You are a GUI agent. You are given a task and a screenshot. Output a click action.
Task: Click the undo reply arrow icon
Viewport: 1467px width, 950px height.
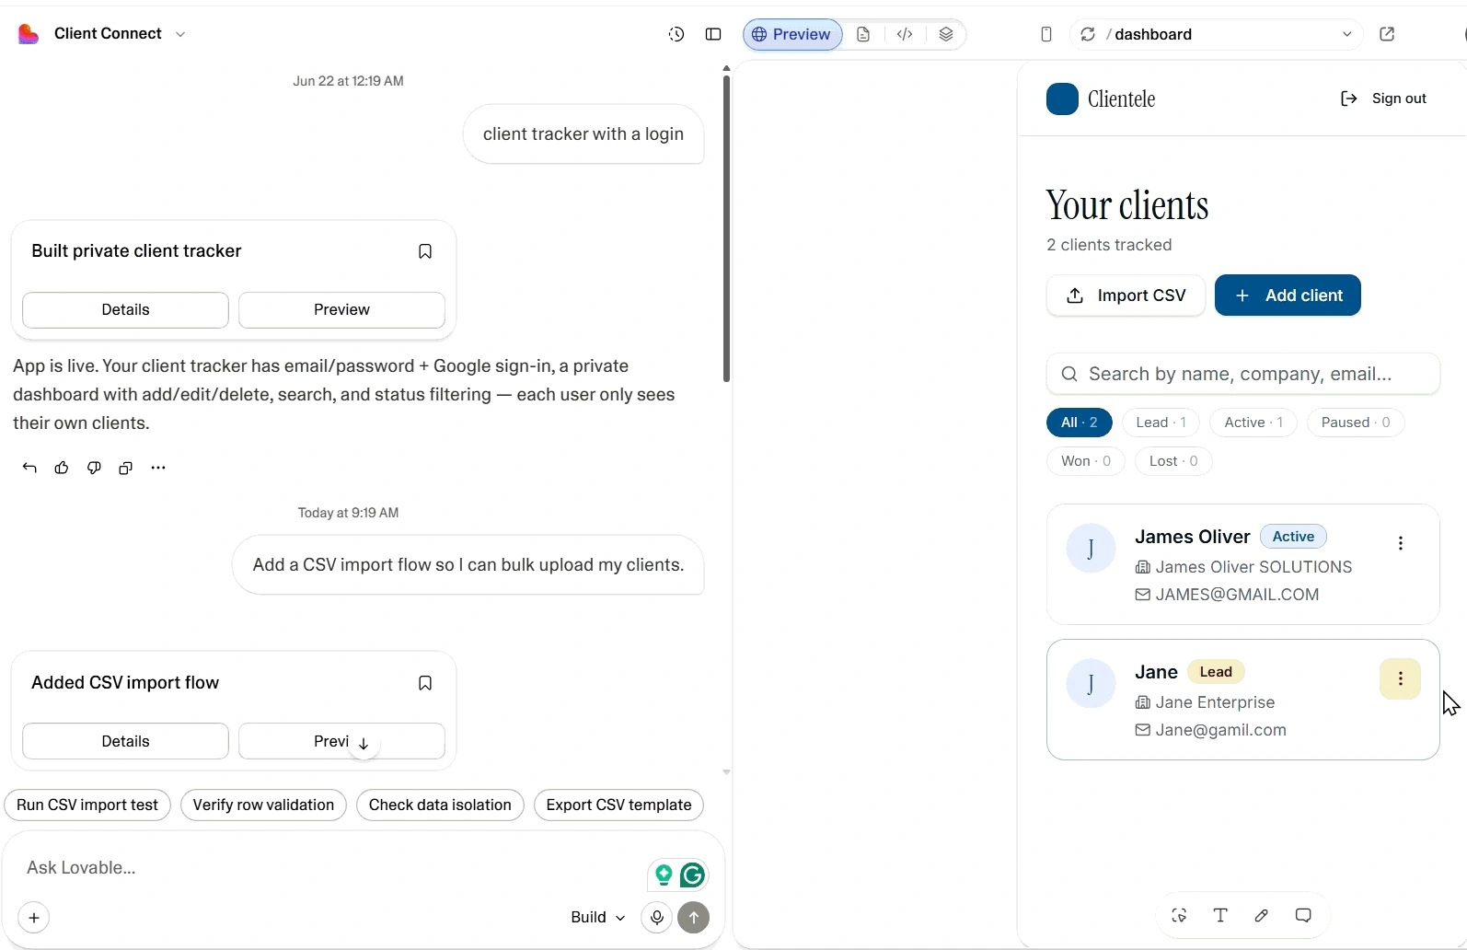(x=29, y=468)
